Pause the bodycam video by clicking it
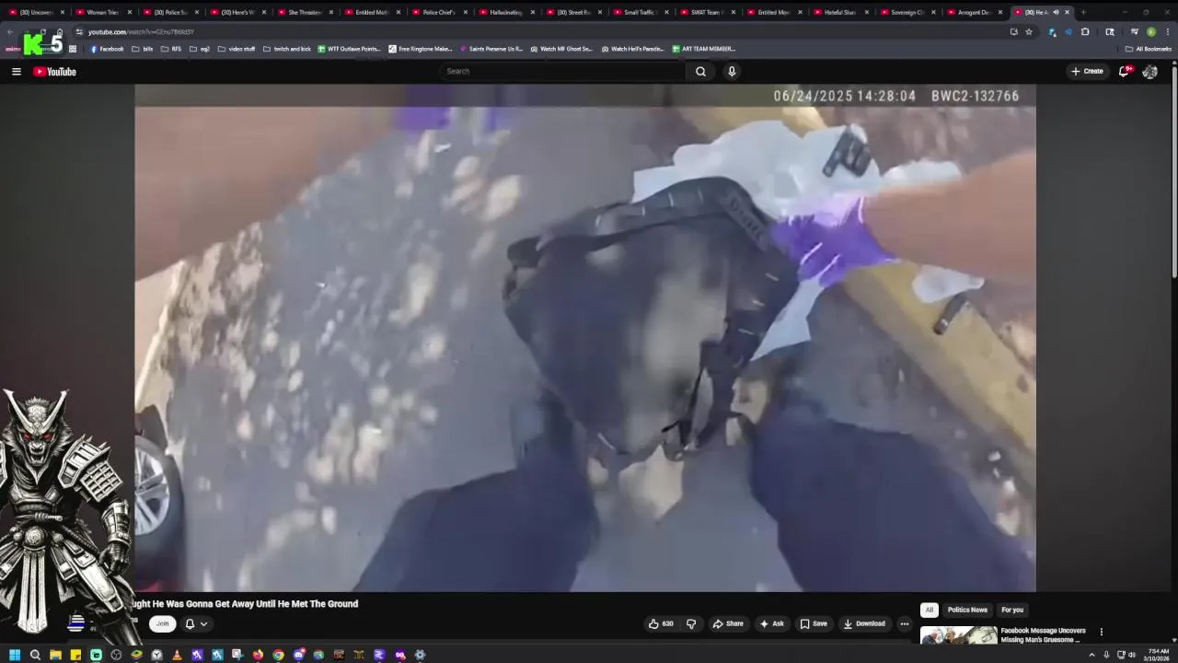This screenshot has height=663, width=1178. (x=585, y=337)
